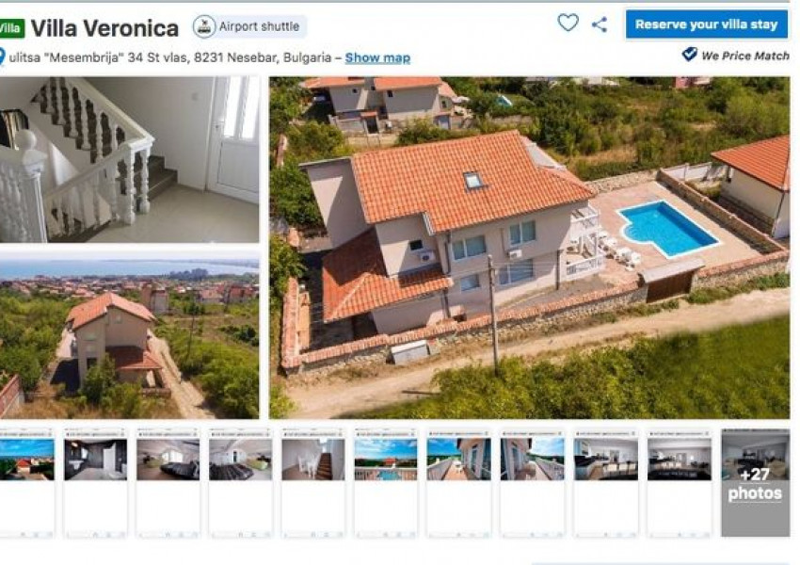Click the Airport shuttle label

click(x=259, y=26)
